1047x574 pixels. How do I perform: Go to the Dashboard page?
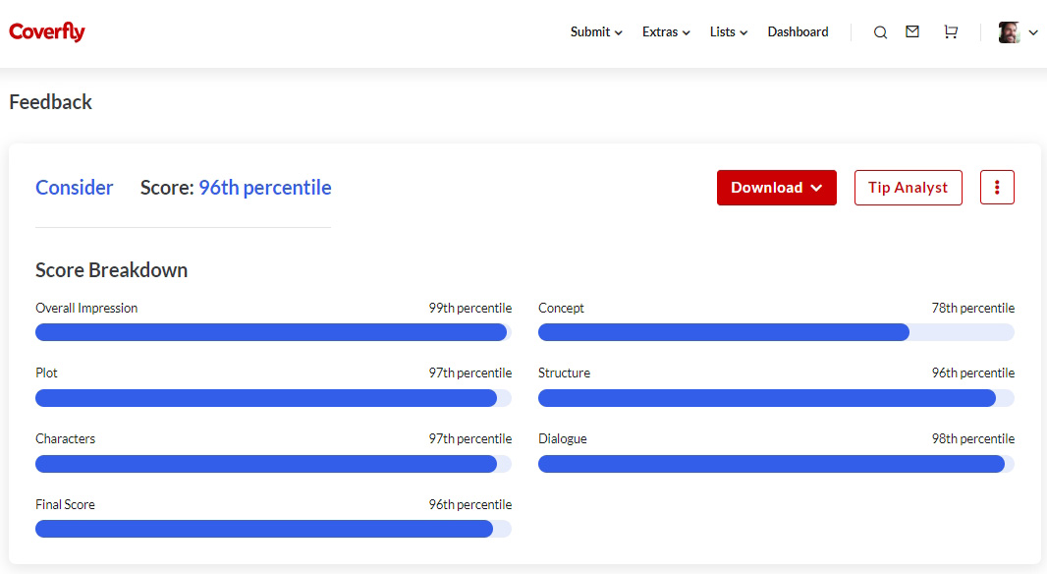point(798,32)
